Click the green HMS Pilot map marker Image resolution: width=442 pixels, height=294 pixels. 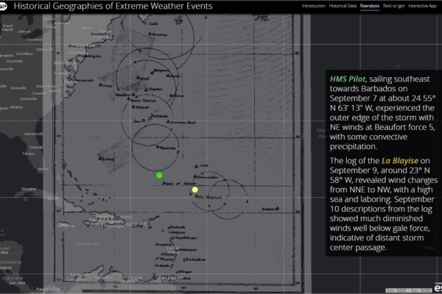pyautogui.click(x=159, y=175)
